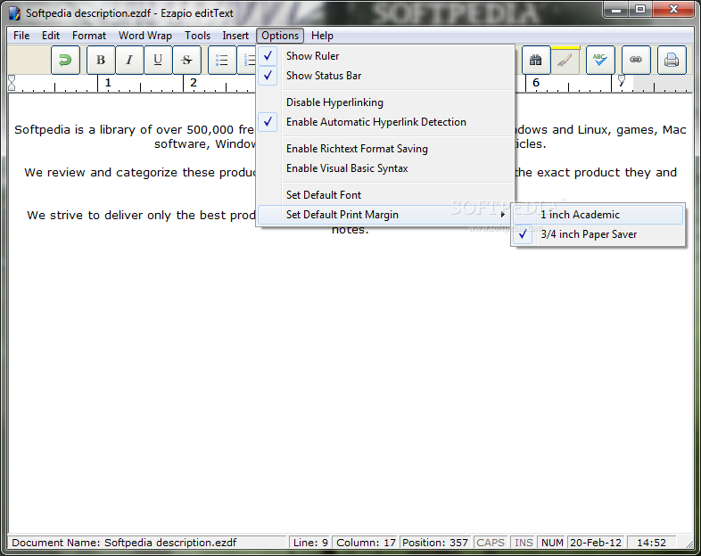Open Set Default Font dialog
Screen dimensions: 701x556
click(385, 195)
